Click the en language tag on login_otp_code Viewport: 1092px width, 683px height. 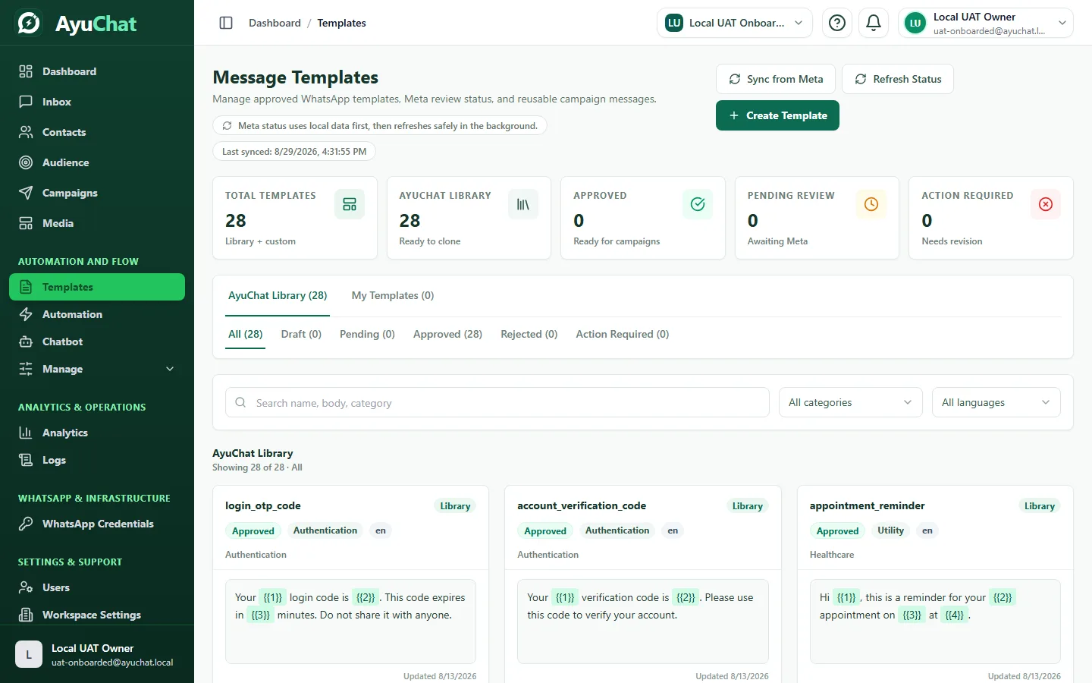point(381,530)
